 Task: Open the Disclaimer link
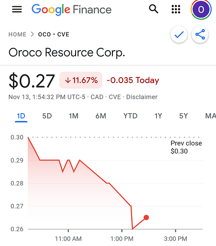(x=142, y=97)
